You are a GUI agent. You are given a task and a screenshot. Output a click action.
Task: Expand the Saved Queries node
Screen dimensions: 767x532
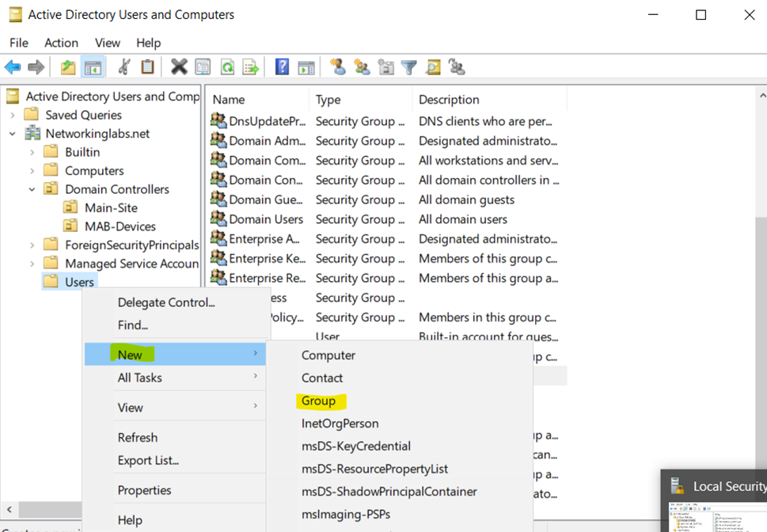coord(13,115)
